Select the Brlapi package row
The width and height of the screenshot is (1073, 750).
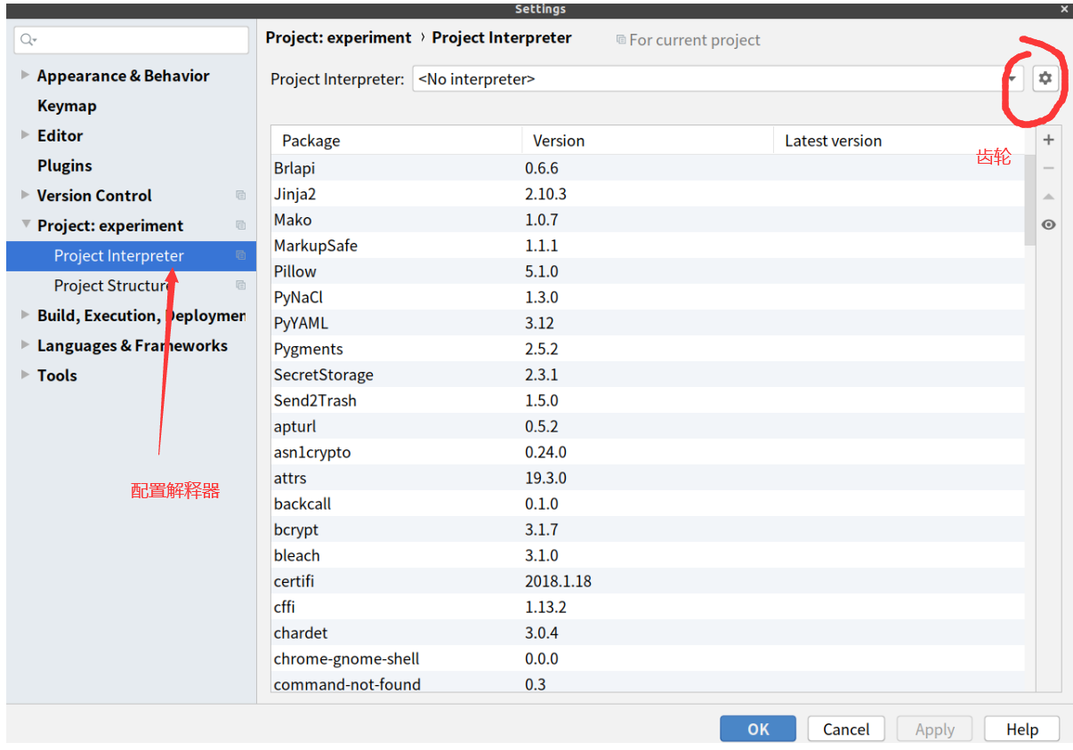[x=648, y=168]
